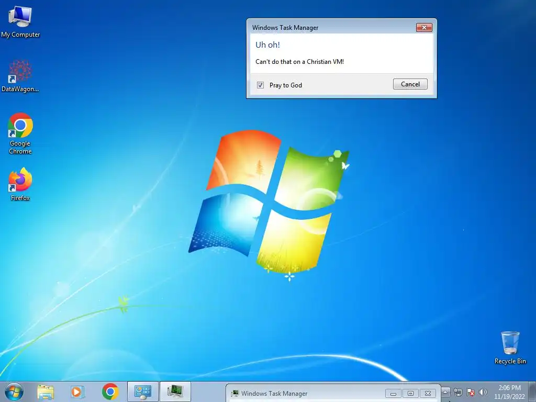
Task: Minimize the Windows Task Manager preview window
Action: point(394,394)
